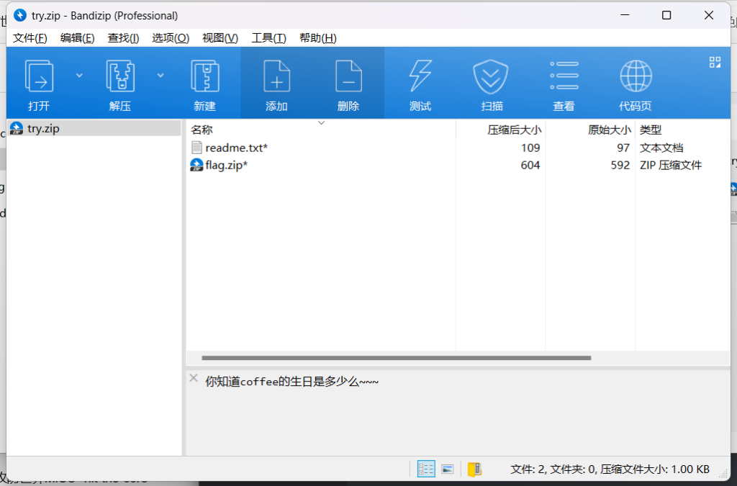This screenshot has height=486, width=737.
Task: Click the 新建 (New) archive icon
Action: [x=204, y=77]
